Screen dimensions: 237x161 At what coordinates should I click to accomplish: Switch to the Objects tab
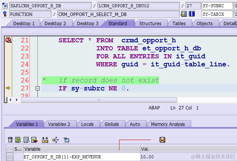(205, 24)
